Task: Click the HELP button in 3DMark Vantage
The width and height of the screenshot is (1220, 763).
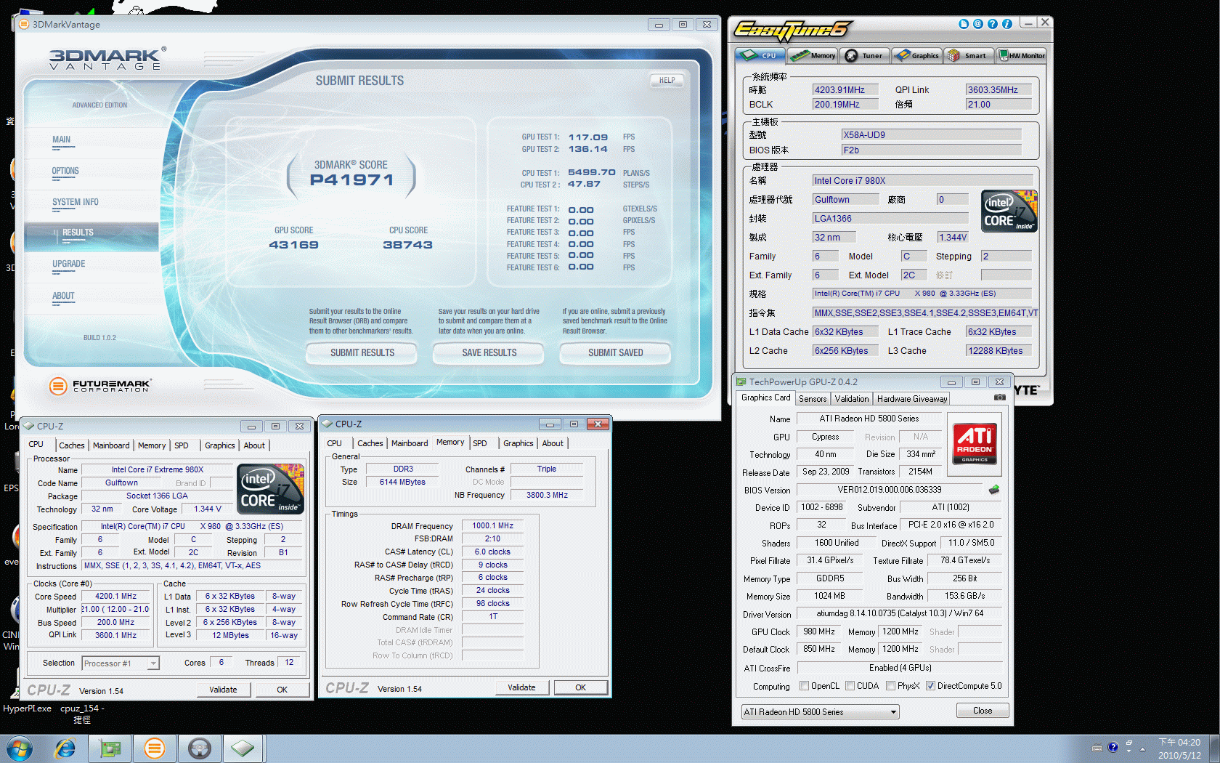Action: click(x=667, y=81)
